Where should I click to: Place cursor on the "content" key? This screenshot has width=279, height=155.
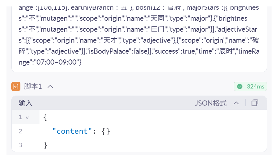pyautogui.click(x=72, y=131)
